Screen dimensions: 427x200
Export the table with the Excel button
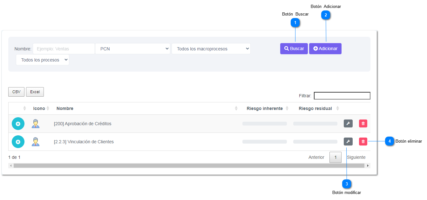[35, 92]
